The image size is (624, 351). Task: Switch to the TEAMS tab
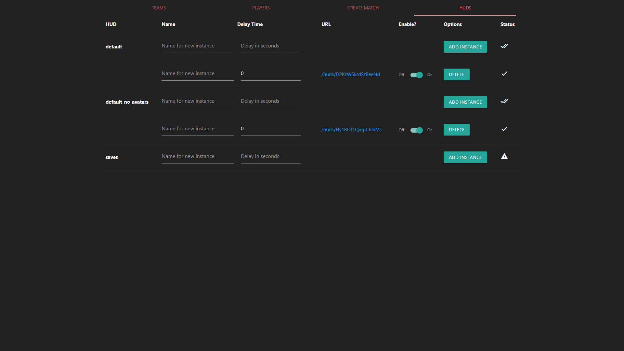tap(159, 8)
